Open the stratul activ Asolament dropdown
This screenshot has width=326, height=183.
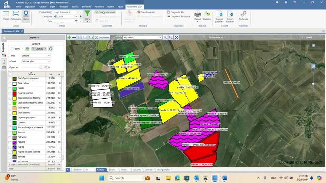pyautogui.click(x=160, y=37)
